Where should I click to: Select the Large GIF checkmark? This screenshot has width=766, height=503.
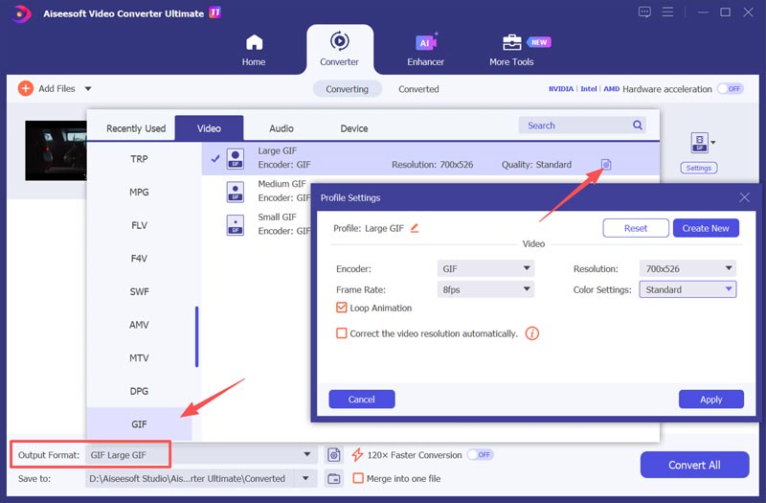(214, 158)
